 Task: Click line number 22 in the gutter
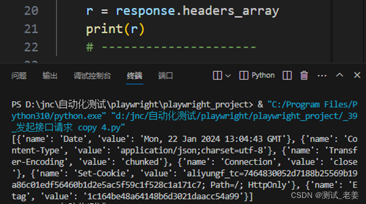[x=31, y=47]
